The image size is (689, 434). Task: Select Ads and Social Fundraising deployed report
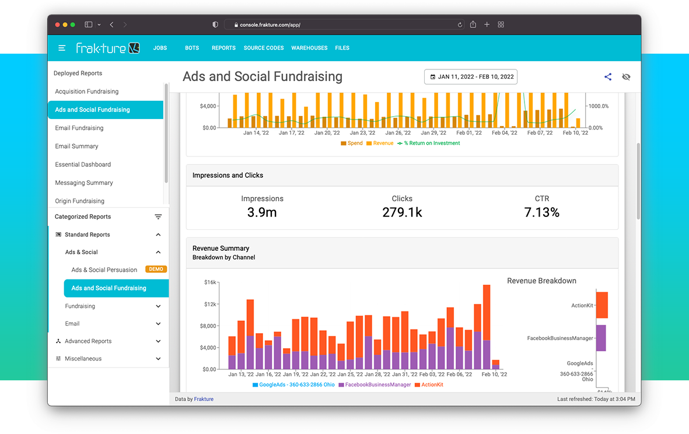106,110
